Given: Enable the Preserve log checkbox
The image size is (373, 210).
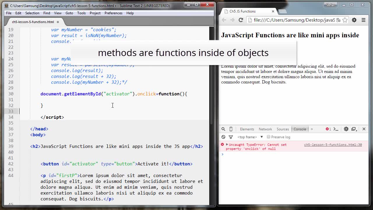Looking at the screenshot, I should click(x=268, y=137).
